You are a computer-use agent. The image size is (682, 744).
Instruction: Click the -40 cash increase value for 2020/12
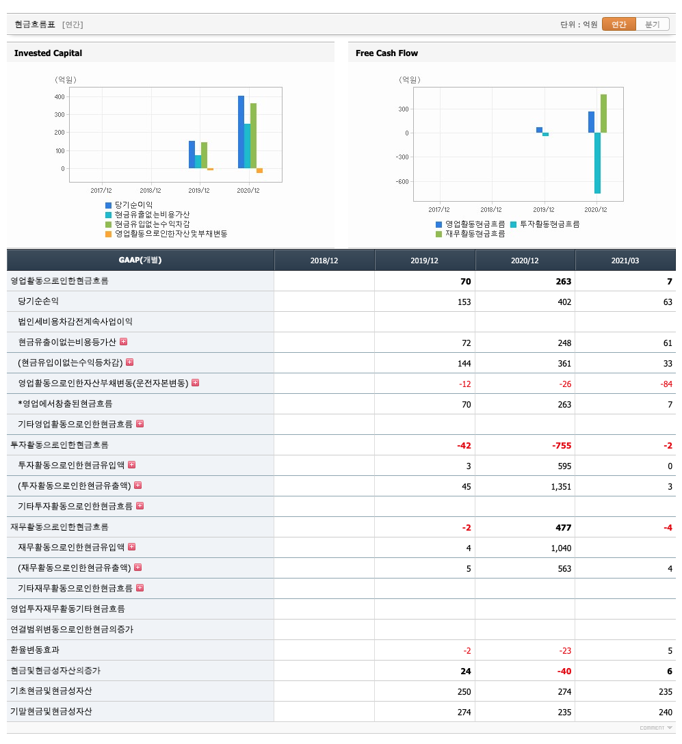[564, 672]
